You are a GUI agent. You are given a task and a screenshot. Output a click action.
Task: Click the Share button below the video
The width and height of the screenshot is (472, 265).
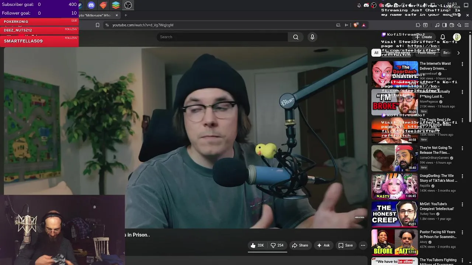pyautogui.click(x=300, y=245)
